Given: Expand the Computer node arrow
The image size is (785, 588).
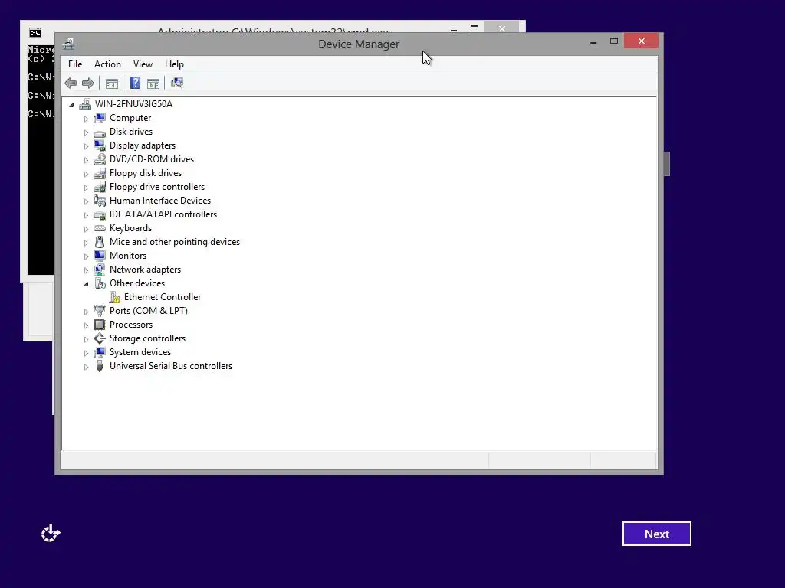Looking at the screenshot, I should point(86,119).
